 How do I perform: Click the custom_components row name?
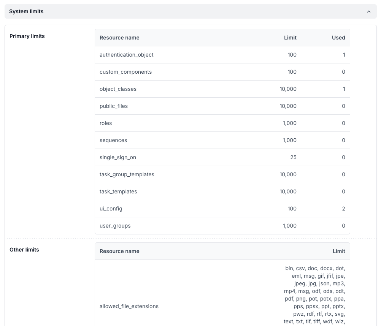(x=125, y=72)
